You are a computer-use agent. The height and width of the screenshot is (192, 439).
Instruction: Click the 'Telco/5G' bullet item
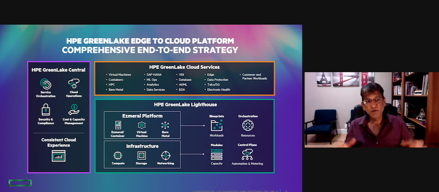click(x=214, y=85)
